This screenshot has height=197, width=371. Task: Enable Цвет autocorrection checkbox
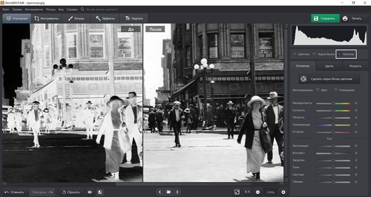tap(317, 90)
